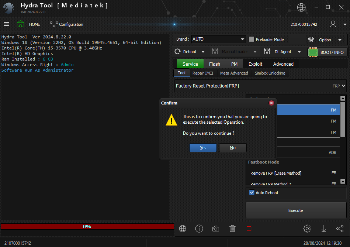Click the camera screenshot icon

[216, 229]
